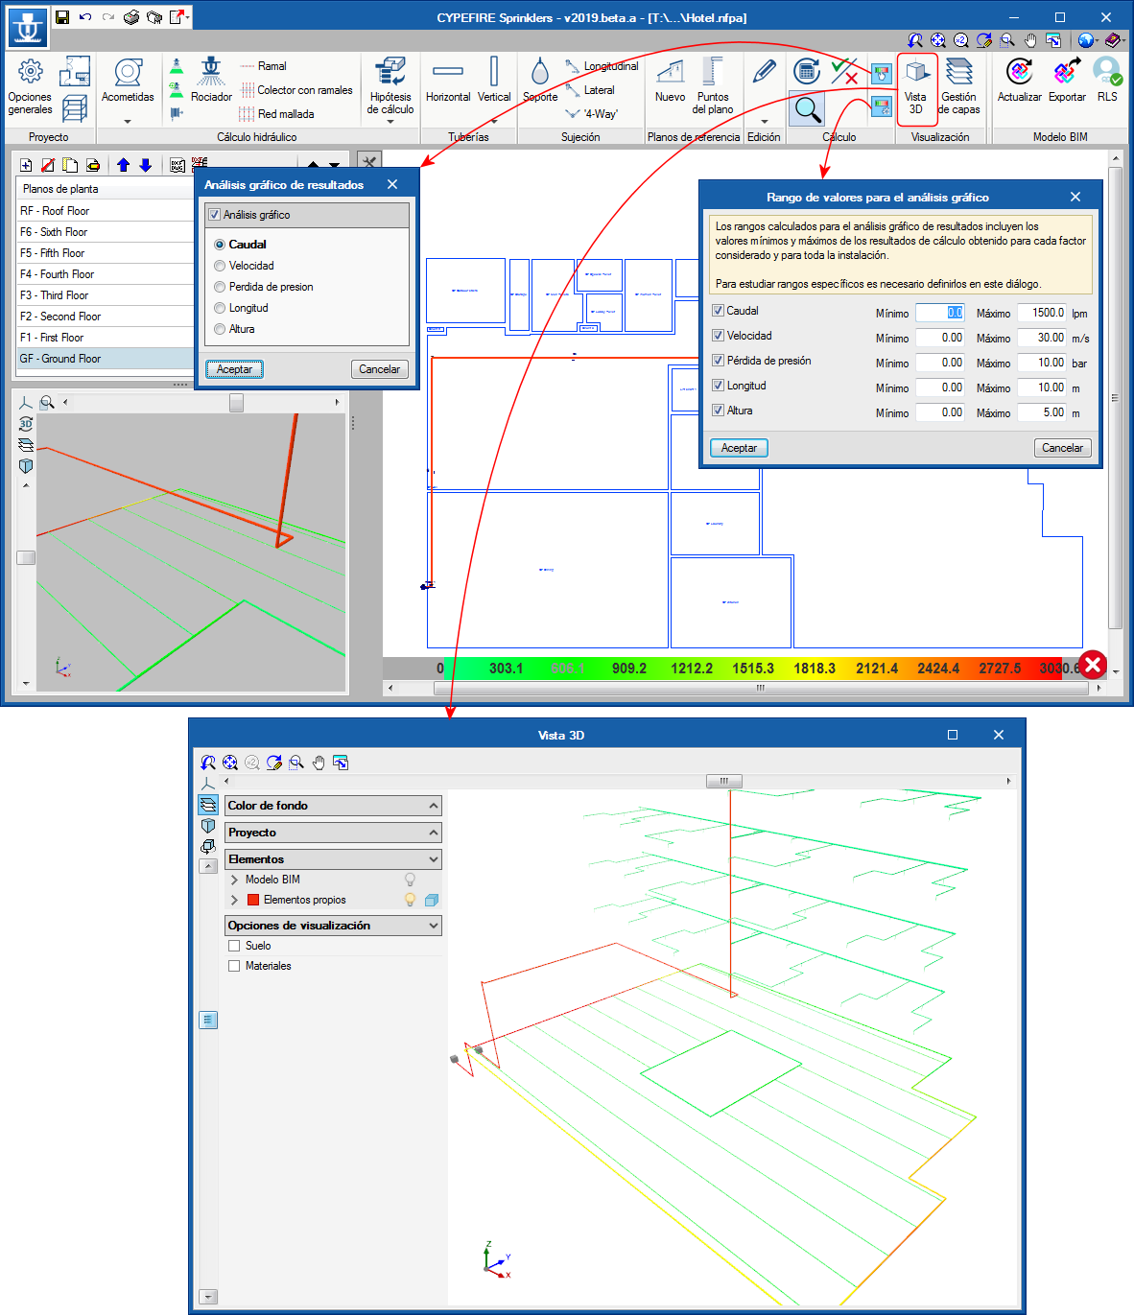The height and width of the screenshot is (1315, 1134).
Task: Click Altura Máximo field showing 5.00
Action: tap(1041, 412)
